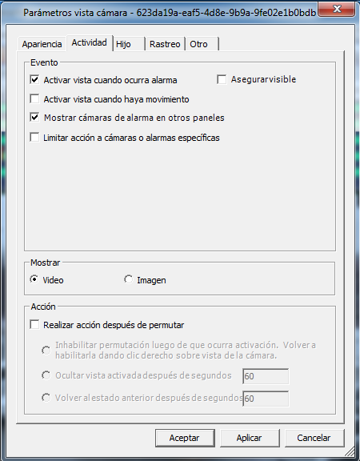Open the Hijo tab
The width and height of the screenshot is (360, 461).
tap(129, 44)
